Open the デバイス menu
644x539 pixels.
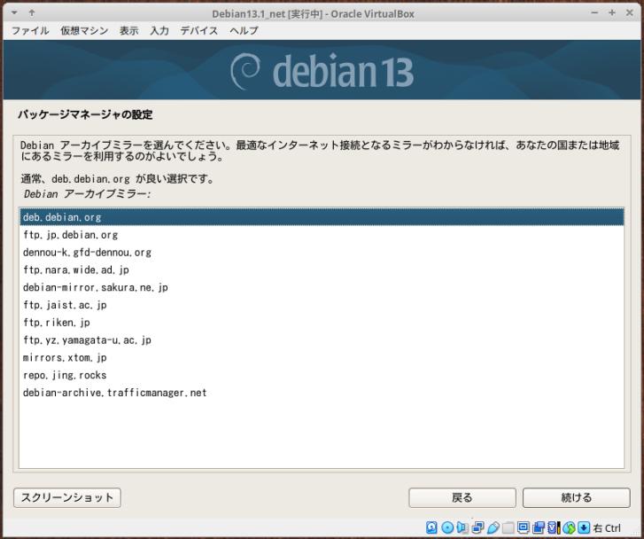[198, 30]
